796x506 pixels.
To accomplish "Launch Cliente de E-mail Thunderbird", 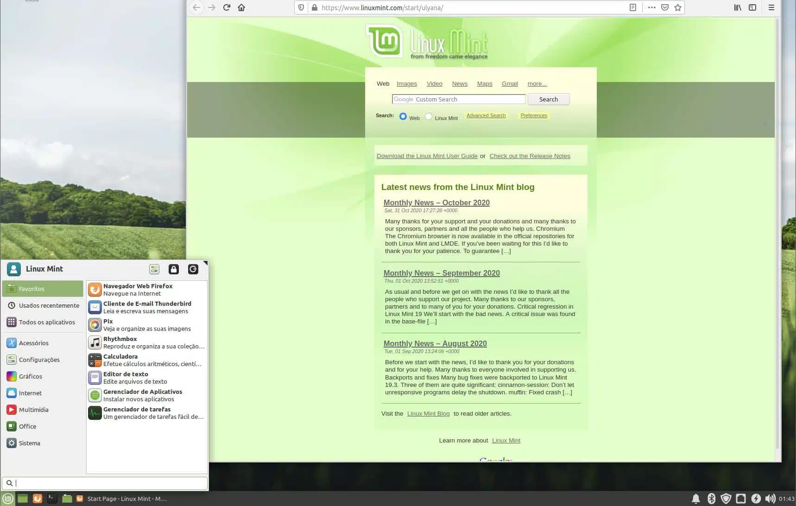I will coord(147,307).
